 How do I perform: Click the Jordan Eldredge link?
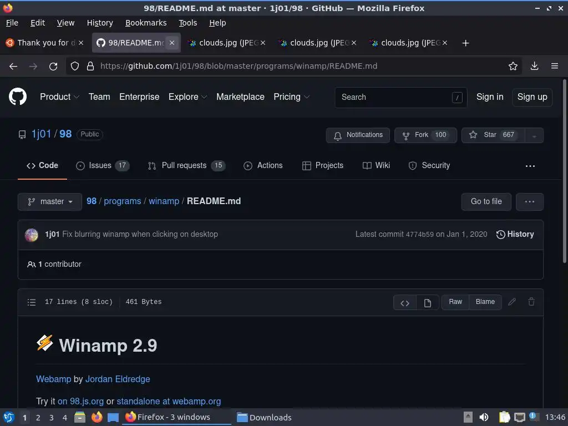[x=118, y=379]
